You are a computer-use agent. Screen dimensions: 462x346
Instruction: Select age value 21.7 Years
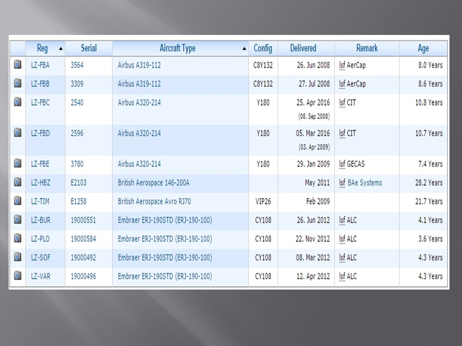[429, 201]
